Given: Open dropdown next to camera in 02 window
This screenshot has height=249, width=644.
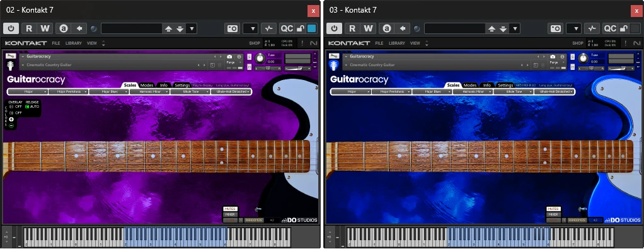Looking at the screenshot, I should [x=251, y=28].
